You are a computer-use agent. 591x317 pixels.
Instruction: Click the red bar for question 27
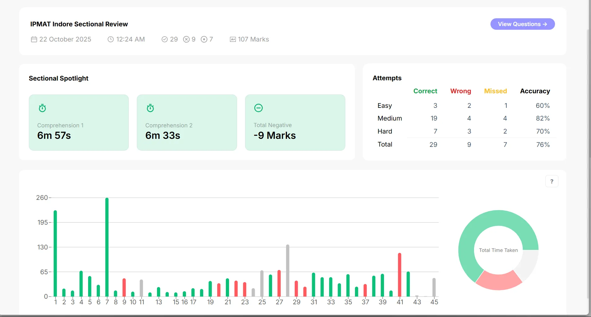279,283
